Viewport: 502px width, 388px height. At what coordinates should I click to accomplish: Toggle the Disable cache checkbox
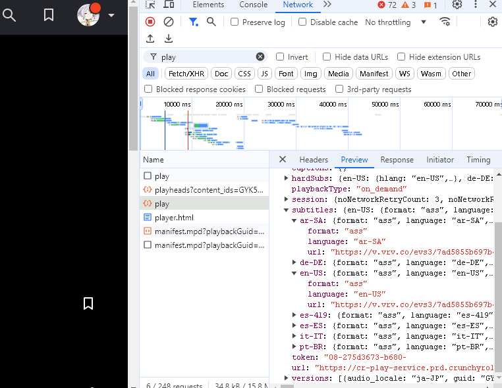click(302, 22)
